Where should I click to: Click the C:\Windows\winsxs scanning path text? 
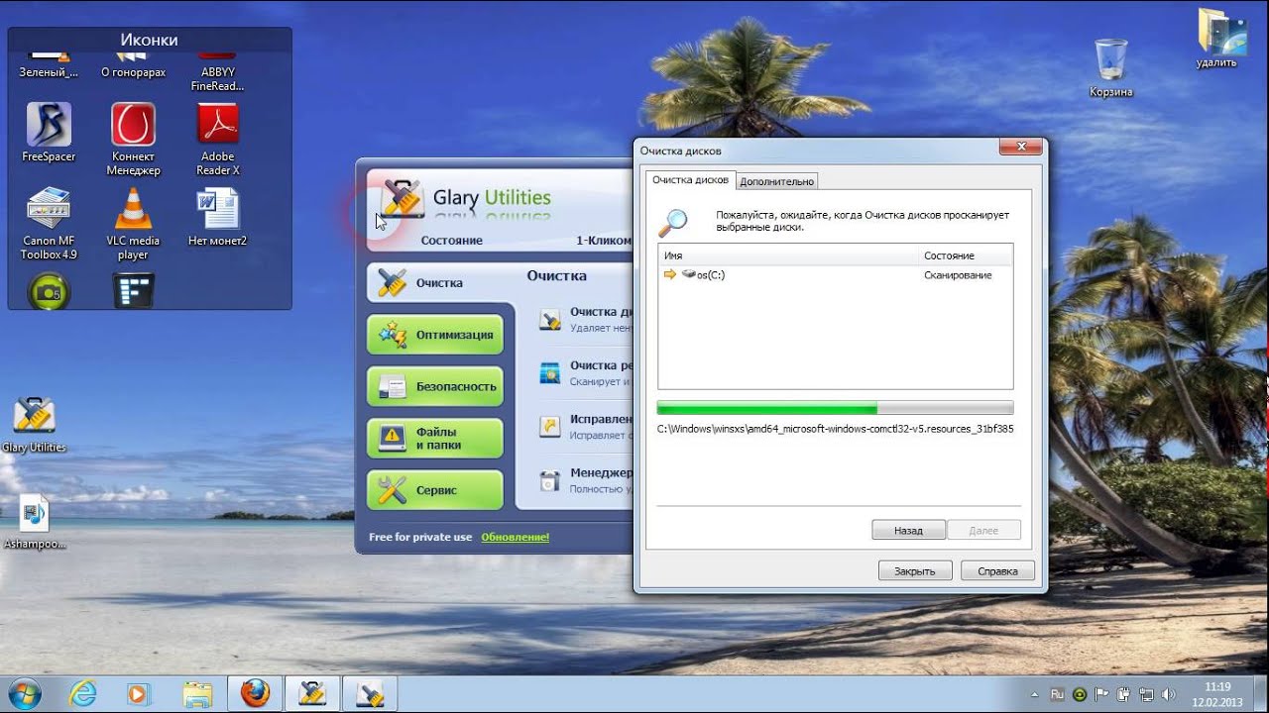[x=836, y=429]
